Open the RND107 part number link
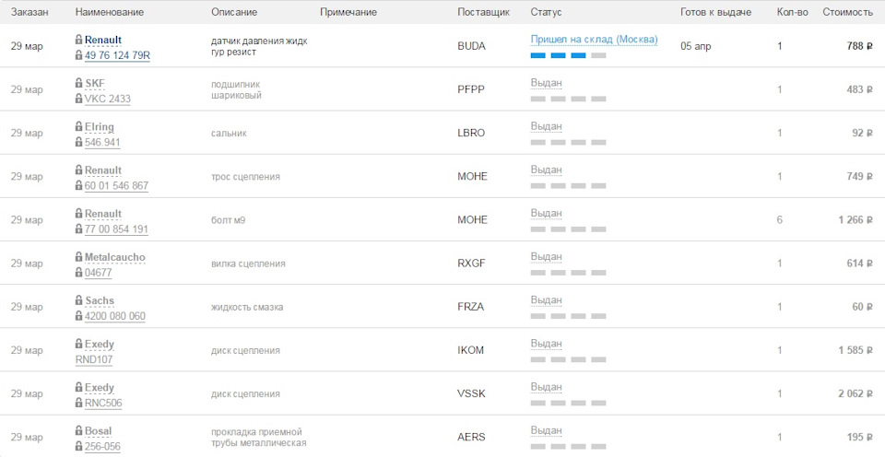 (x=94, y=359)
